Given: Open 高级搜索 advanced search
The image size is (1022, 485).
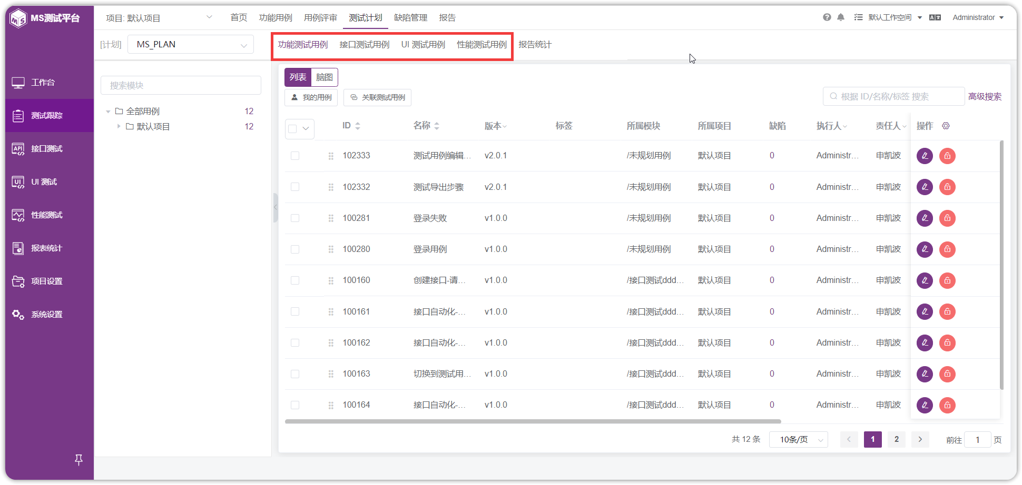Looking at the screenshot, I should (x=985, y=96).
